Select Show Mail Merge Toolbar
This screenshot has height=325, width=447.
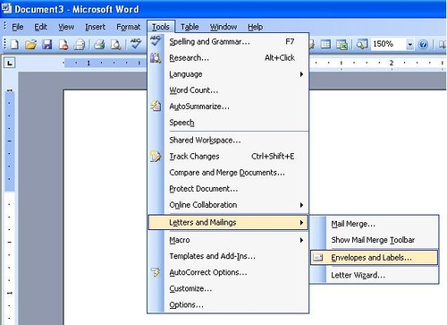tap(374, 240)
